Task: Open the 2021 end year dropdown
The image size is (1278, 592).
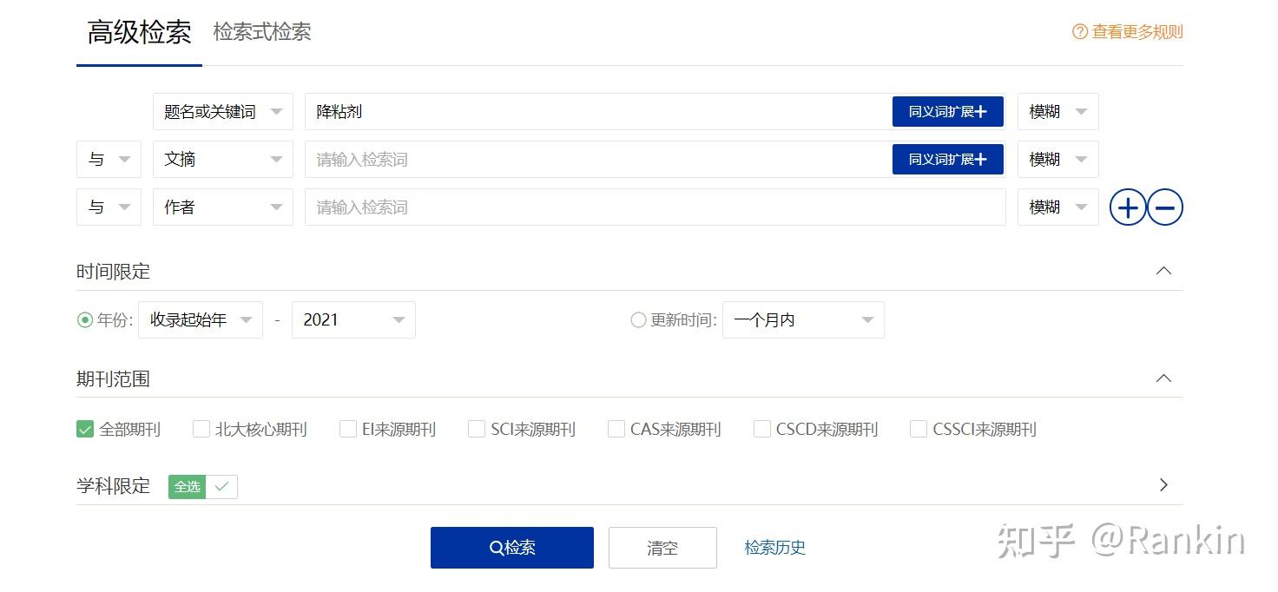Action: [x=353, y=320]
